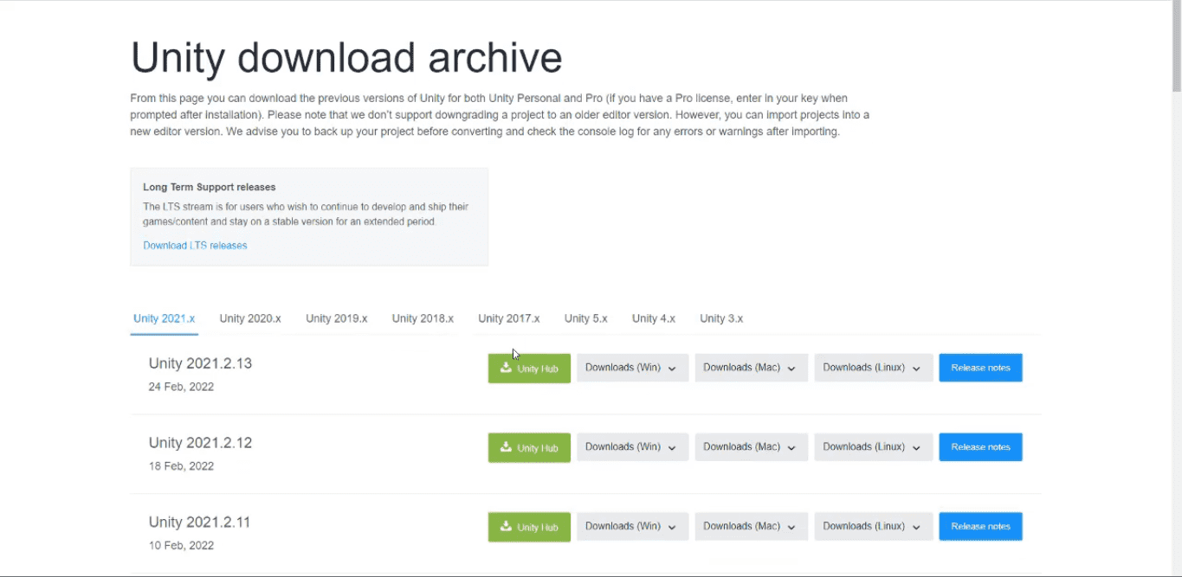Expand Downloads (Linux) for Unity 2021.2.12
This screenshot has width=1182, height=577.
(x=874, y=447)
